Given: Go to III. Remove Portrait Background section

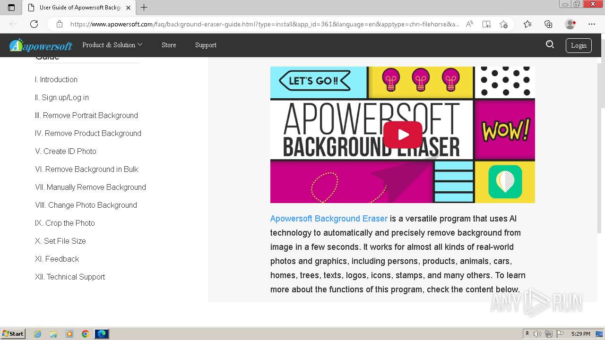Looking at the screenshot, I should 86,115.
